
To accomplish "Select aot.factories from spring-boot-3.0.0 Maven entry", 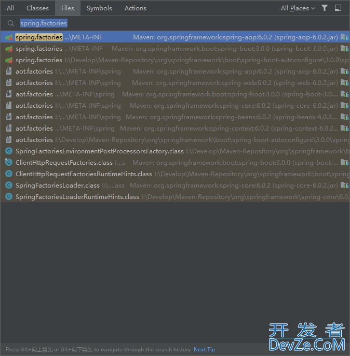I will point(175,94).
